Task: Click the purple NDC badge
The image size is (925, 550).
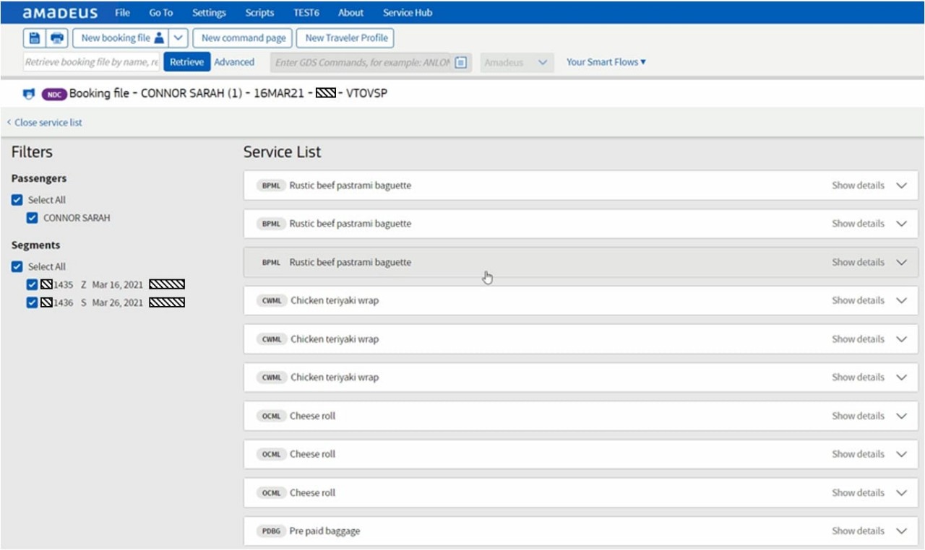Action: [x=54, y=94]
